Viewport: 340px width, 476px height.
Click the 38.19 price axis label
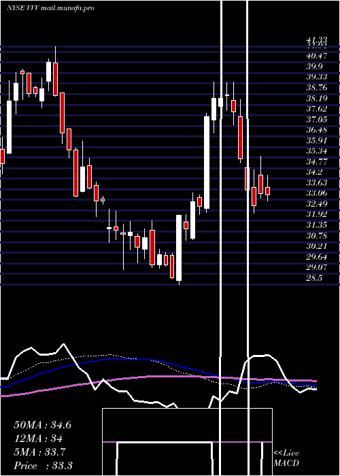point(316,99)
